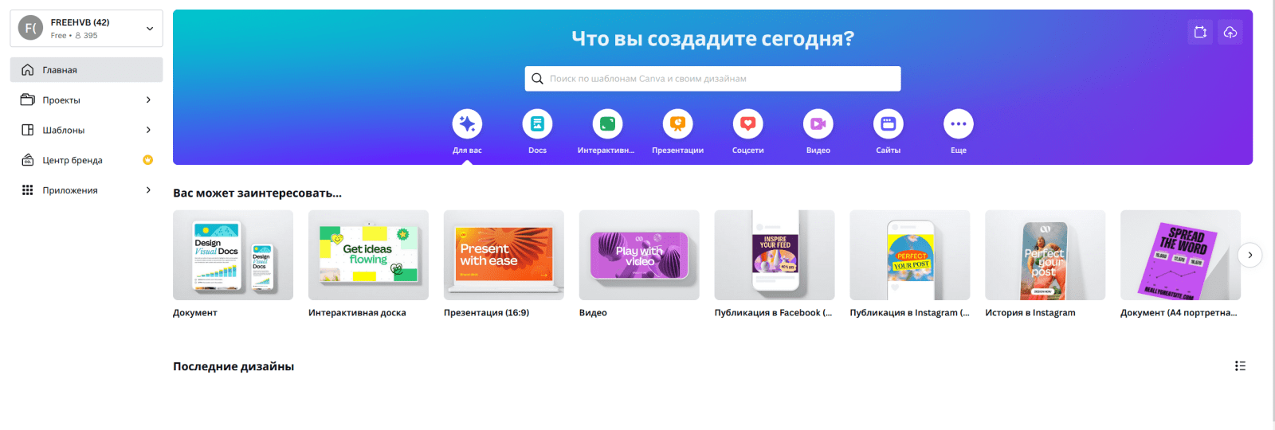
Task: Expand the 'Проекты' sidebar submenu
Action: 148,100
